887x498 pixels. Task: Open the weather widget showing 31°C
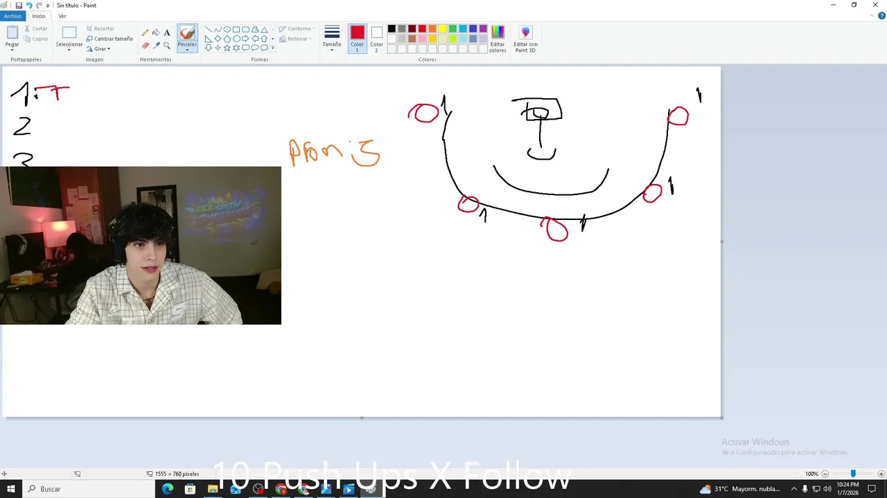pos(740,489)
